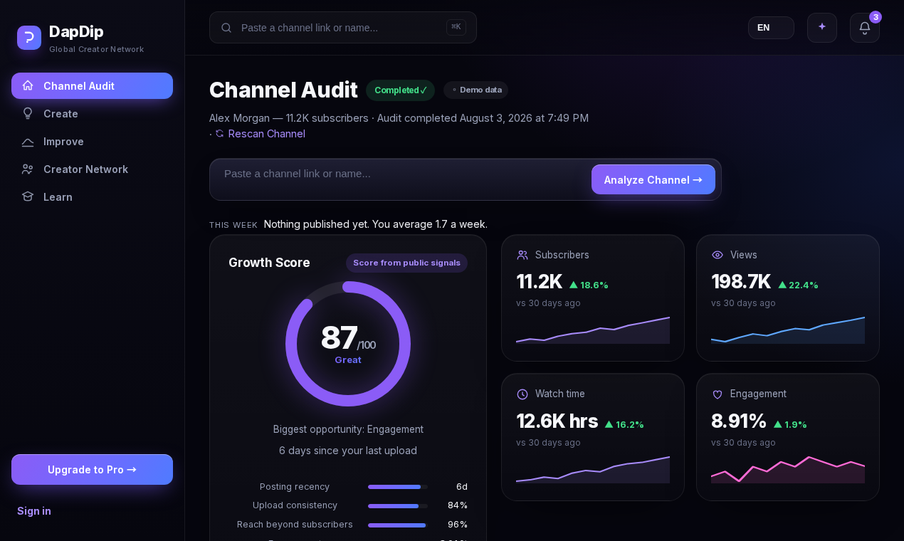Go to Create in sidebar

[x=92, y=113]
